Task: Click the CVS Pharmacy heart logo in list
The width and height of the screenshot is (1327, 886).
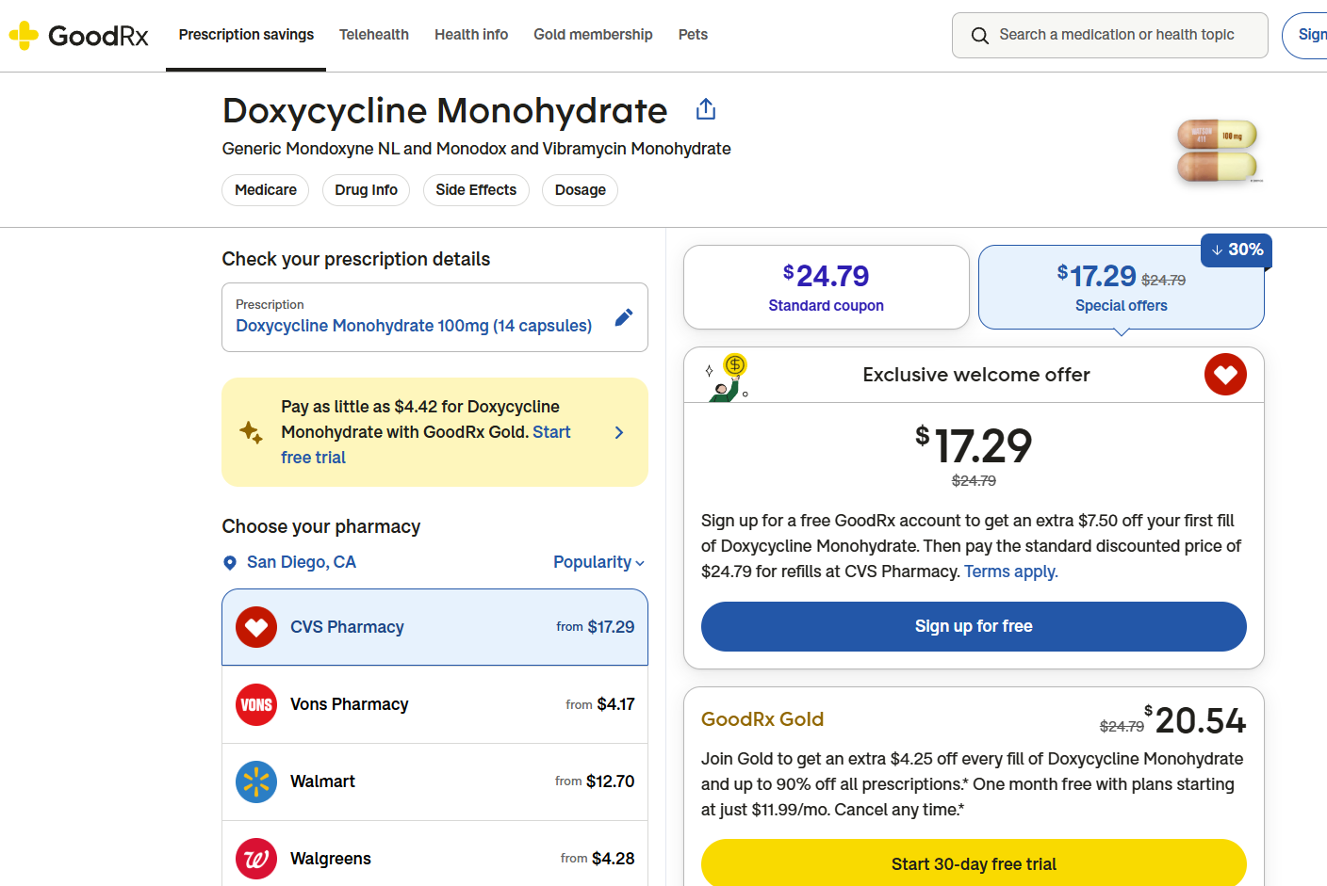Action: pyautogui.click(x=256, y=627)
